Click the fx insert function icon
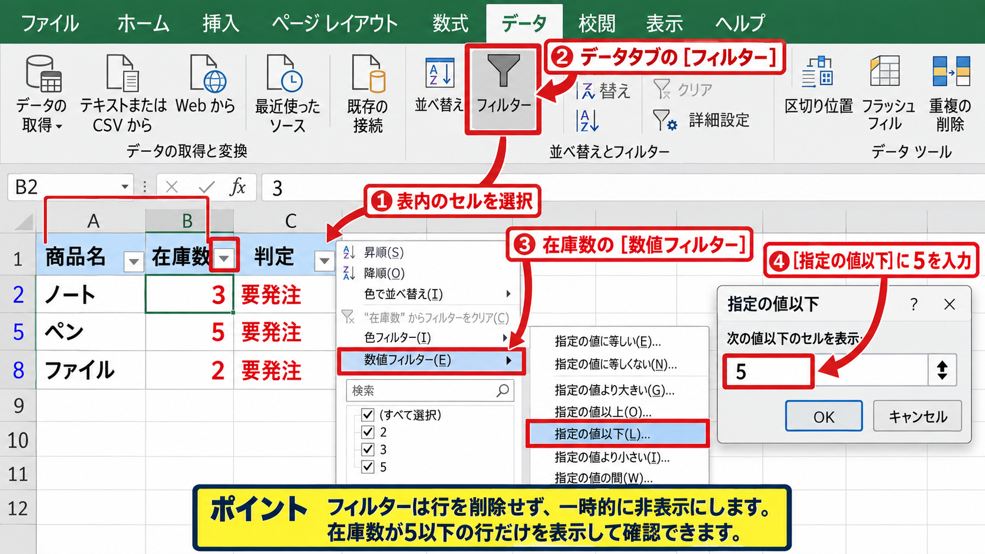 pyautogui.click(x=237, y=187)
